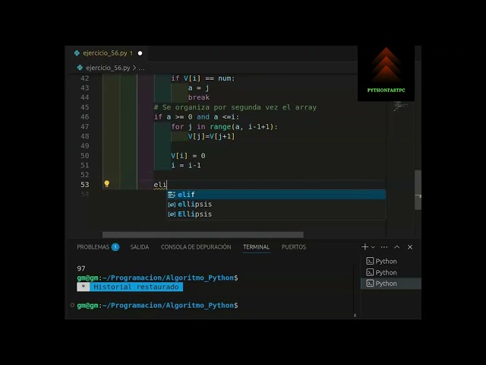Image resolution: width=486 pixels, height=365 pixels.
Task: Click ejercicio_56.py in the breadcrumb
Action: (x=108, y=68)
